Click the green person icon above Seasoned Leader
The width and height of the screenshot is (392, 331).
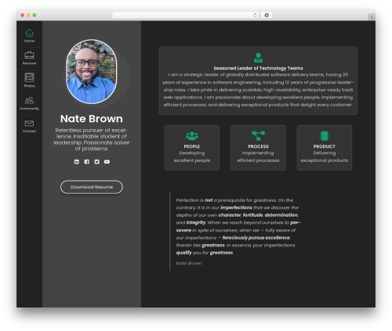point(258,58)
